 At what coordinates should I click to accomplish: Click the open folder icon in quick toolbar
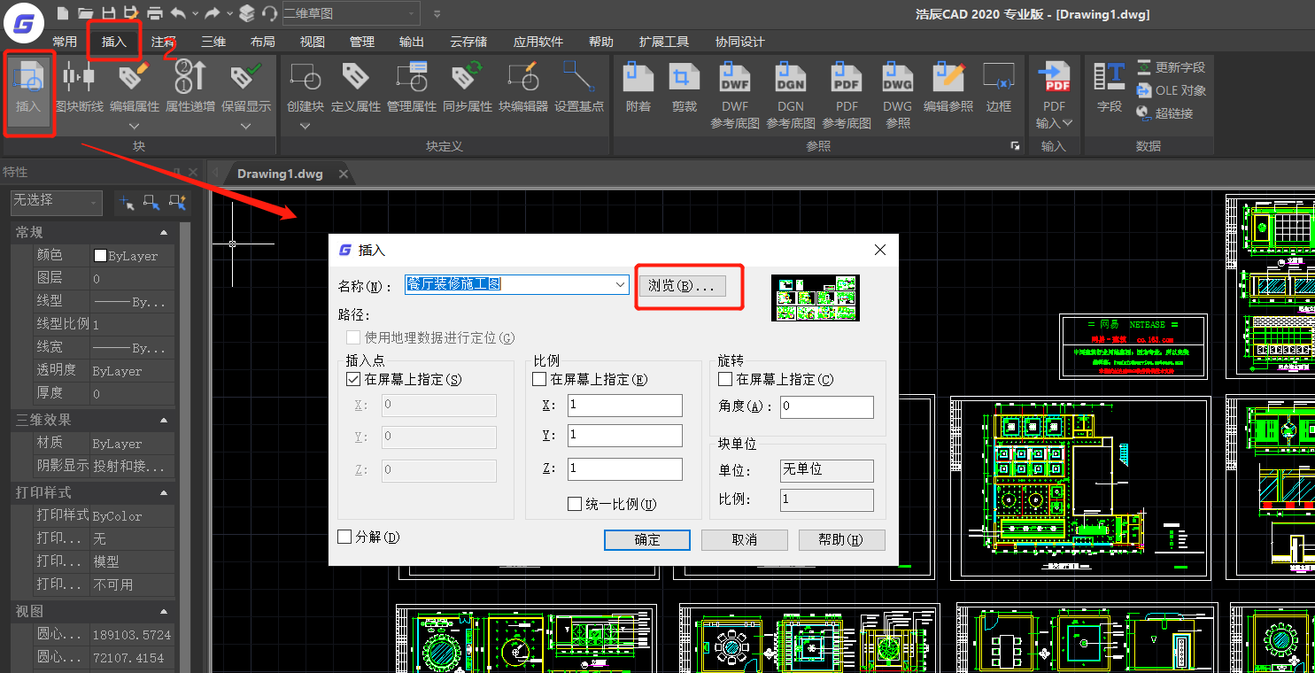[x=86, y=13]
